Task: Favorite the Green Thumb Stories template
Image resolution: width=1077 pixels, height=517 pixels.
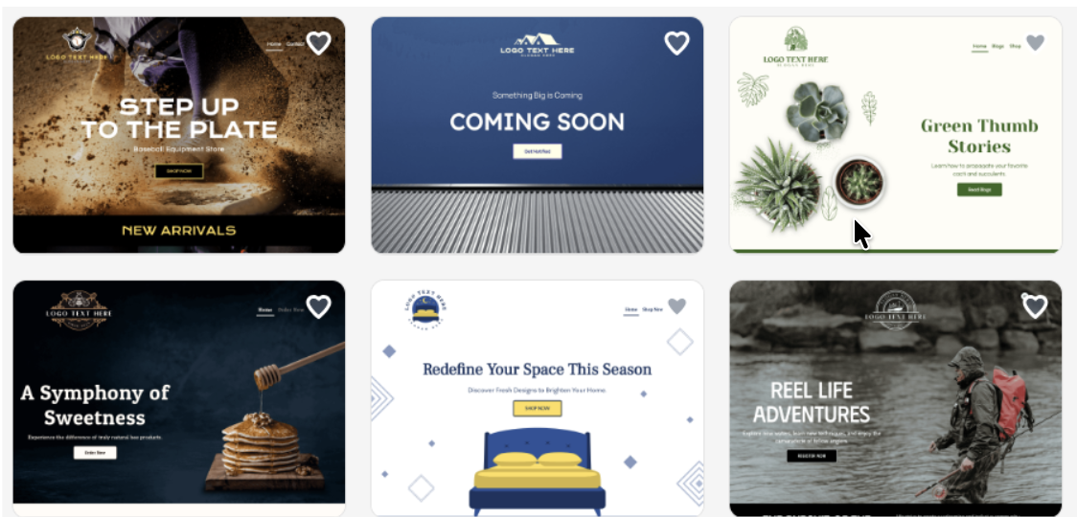Action: pyautogui.click(x=1035, y=42)
